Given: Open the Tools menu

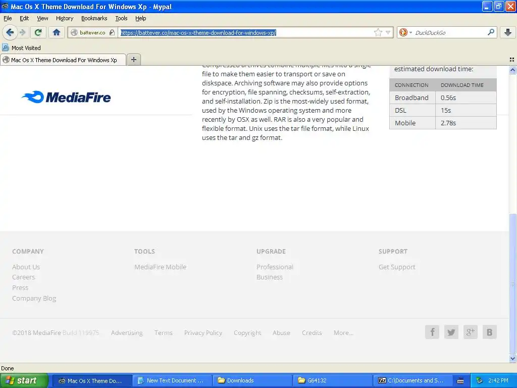Looking at the screenshot, I should click(x=121, y=18).
